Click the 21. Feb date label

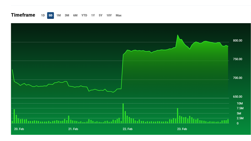point(73,129)
